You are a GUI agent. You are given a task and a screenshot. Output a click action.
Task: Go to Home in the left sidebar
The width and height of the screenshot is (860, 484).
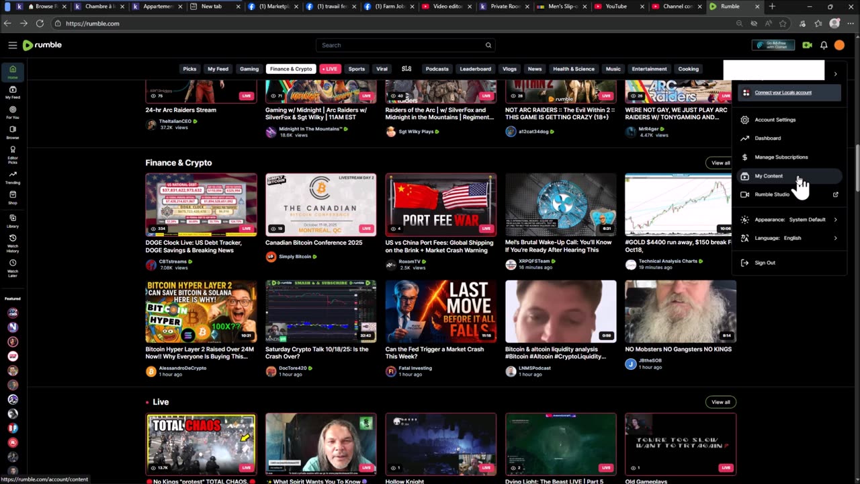point(12,72)
